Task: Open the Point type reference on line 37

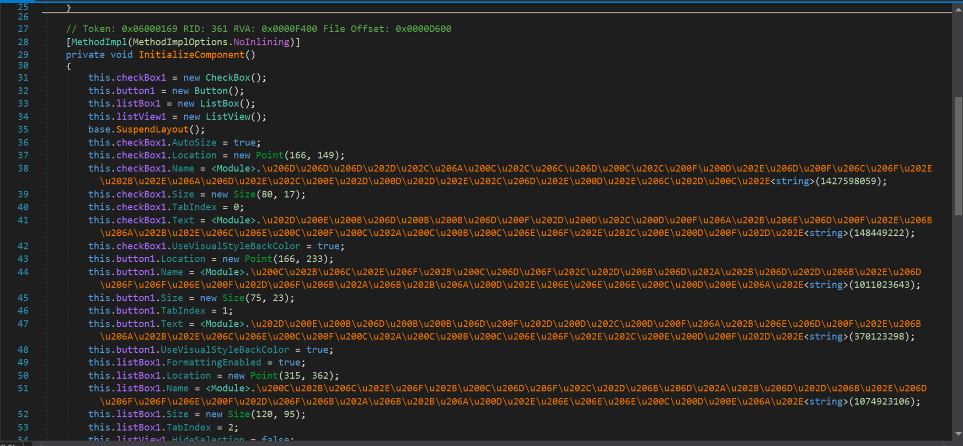Action: click(269, 155)
